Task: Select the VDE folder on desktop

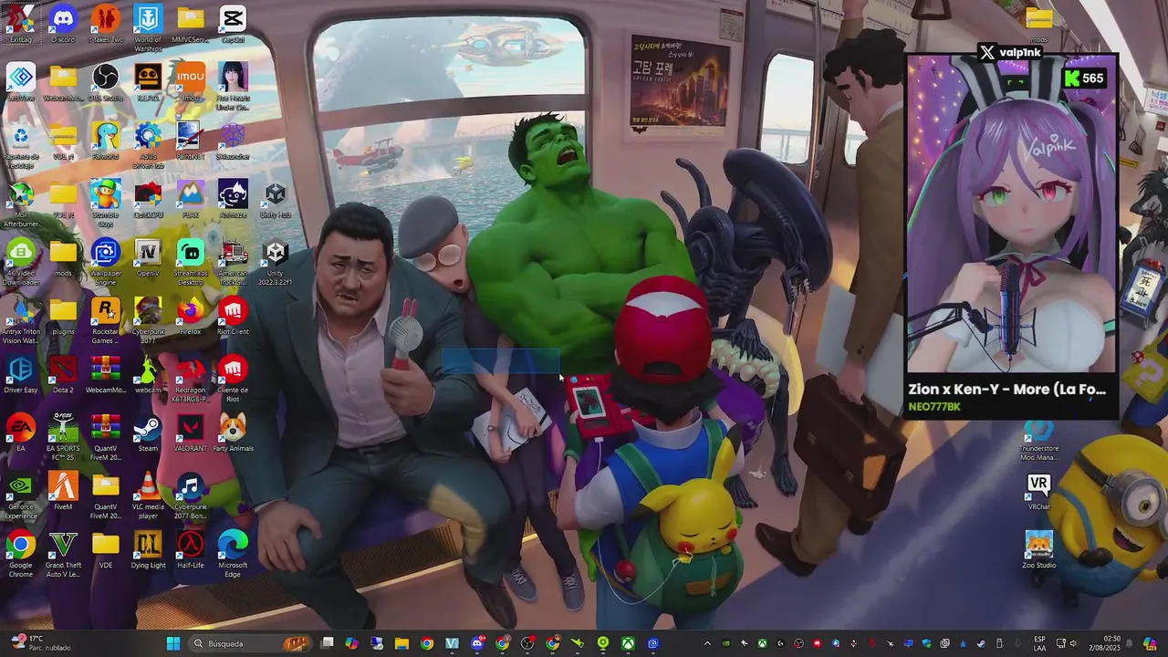Action: tap(105, 549)
